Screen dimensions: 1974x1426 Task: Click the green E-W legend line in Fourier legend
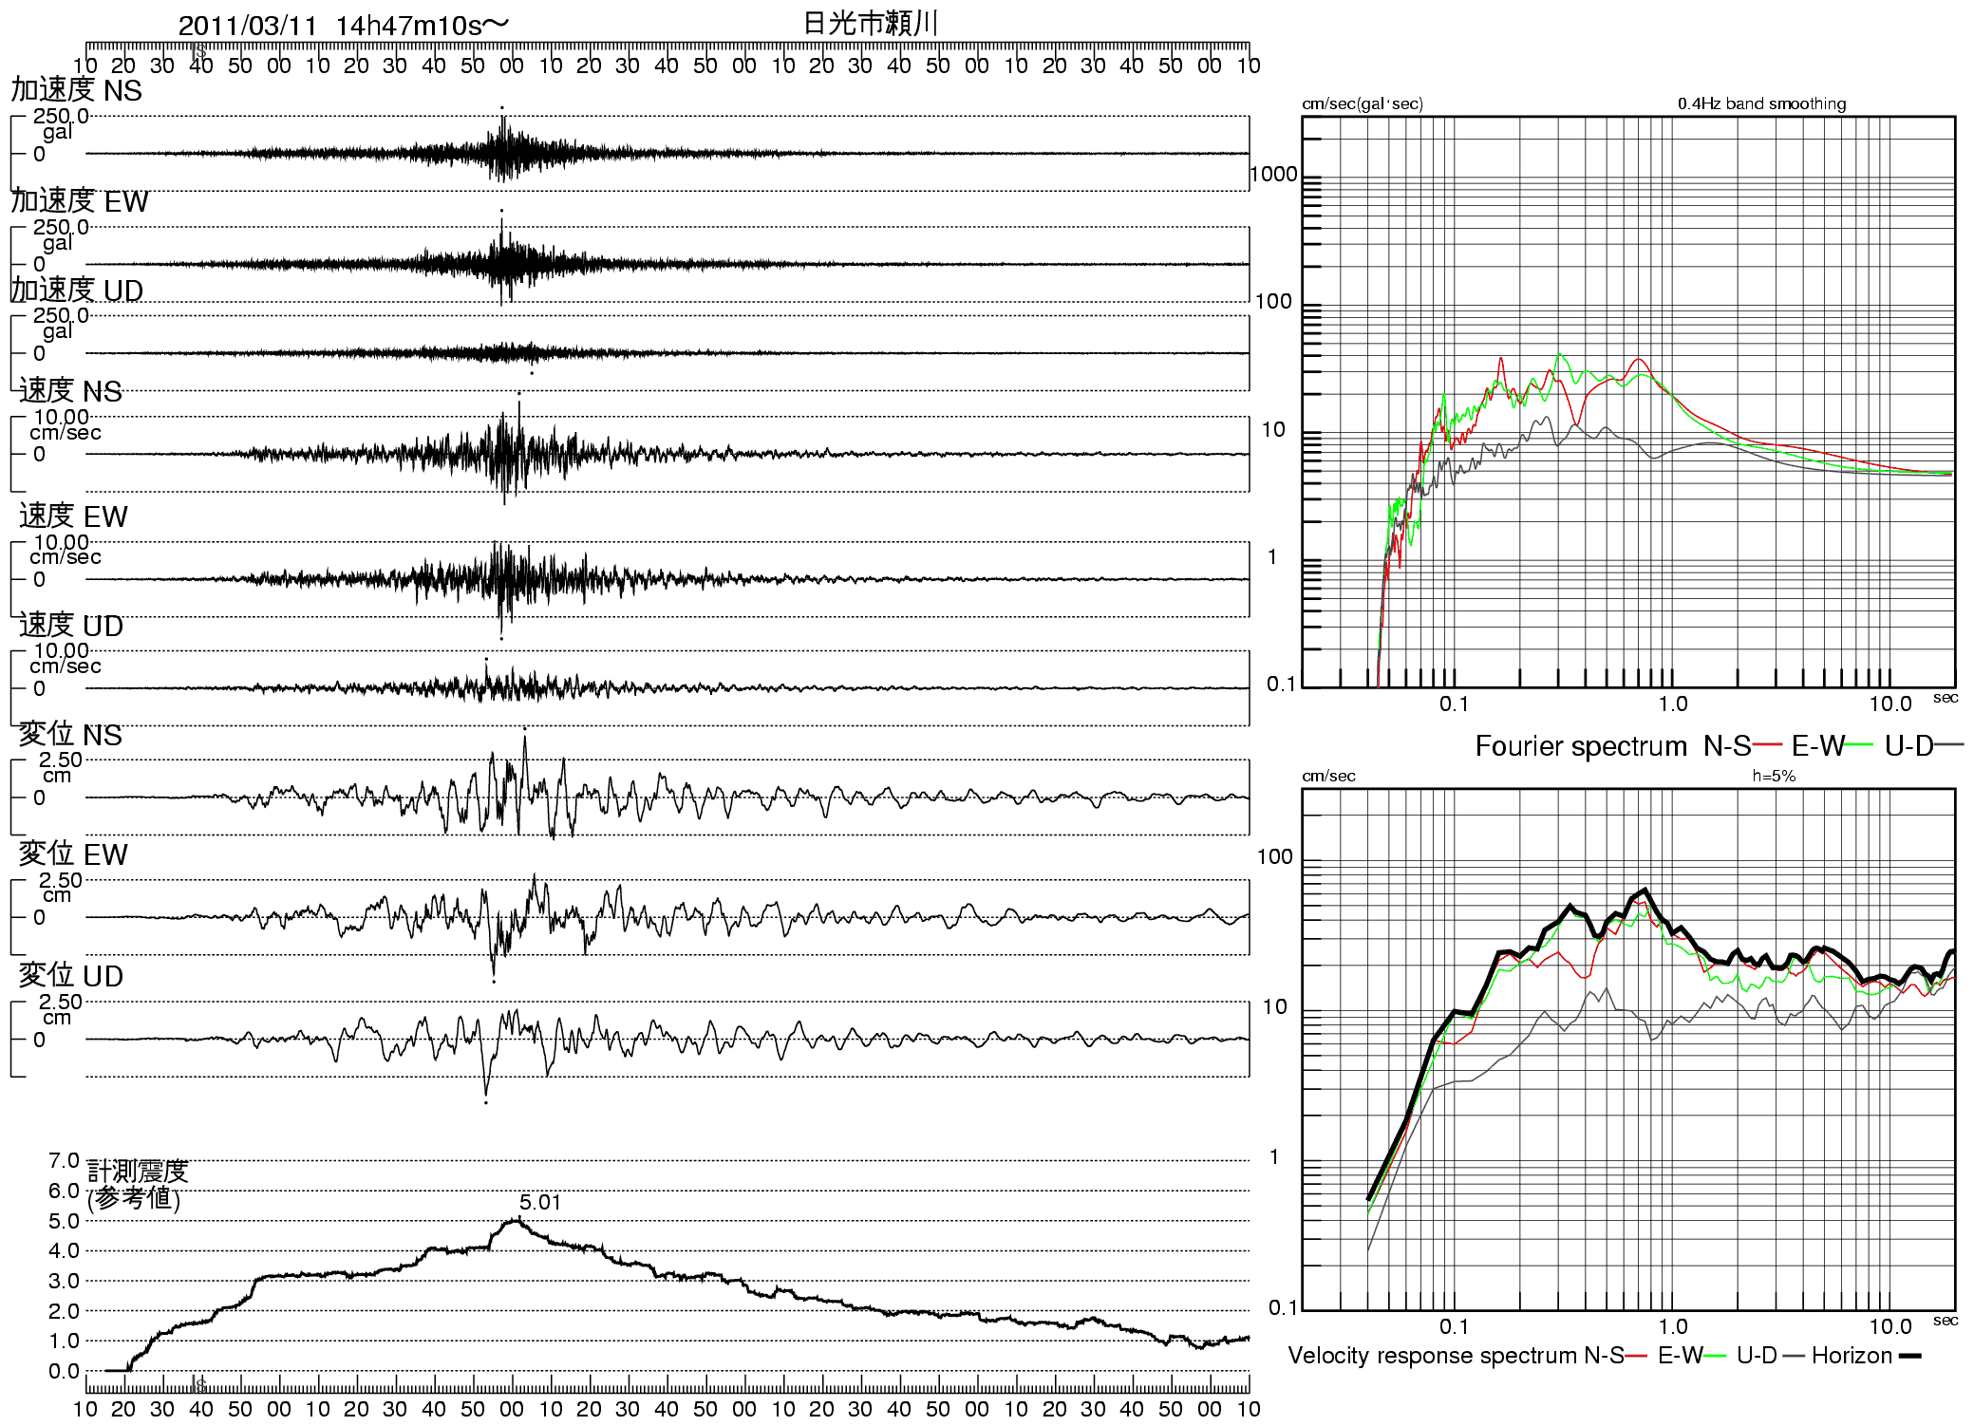[x=1859, y=745]
